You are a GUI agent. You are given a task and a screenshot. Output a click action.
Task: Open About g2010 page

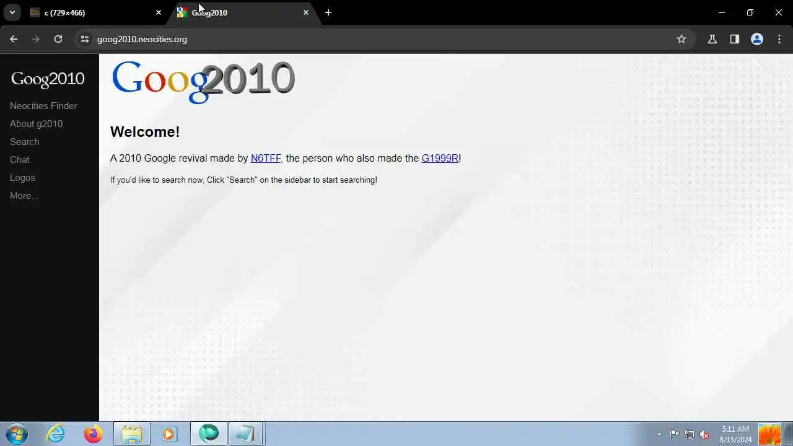(x=36, y=124)
